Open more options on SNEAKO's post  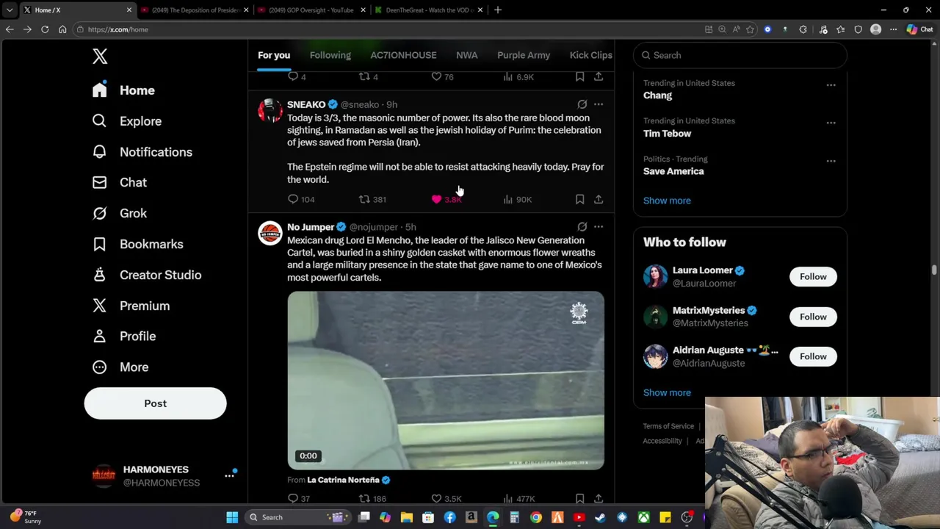(599, 104)
